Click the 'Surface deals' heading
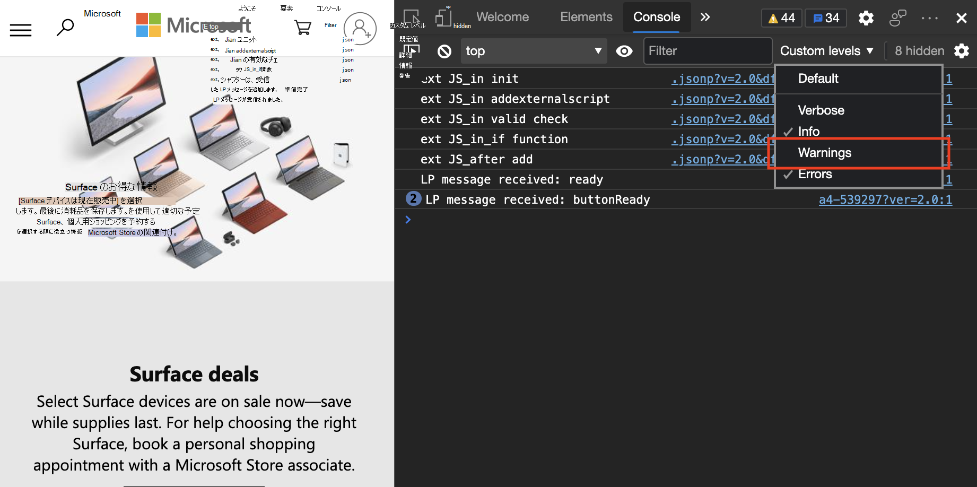This screenshot has height=487, width=977. tap(194, 374)
